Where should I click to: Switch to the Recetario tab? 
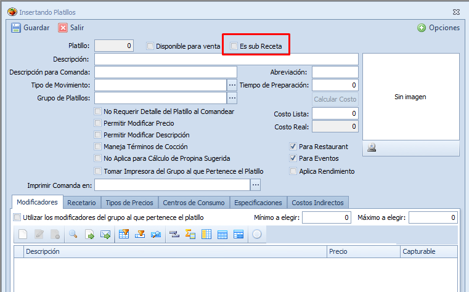coord(81,202)
